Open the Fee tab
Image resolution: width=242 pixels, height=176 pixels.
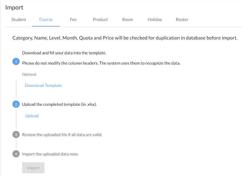coord(73,20)
